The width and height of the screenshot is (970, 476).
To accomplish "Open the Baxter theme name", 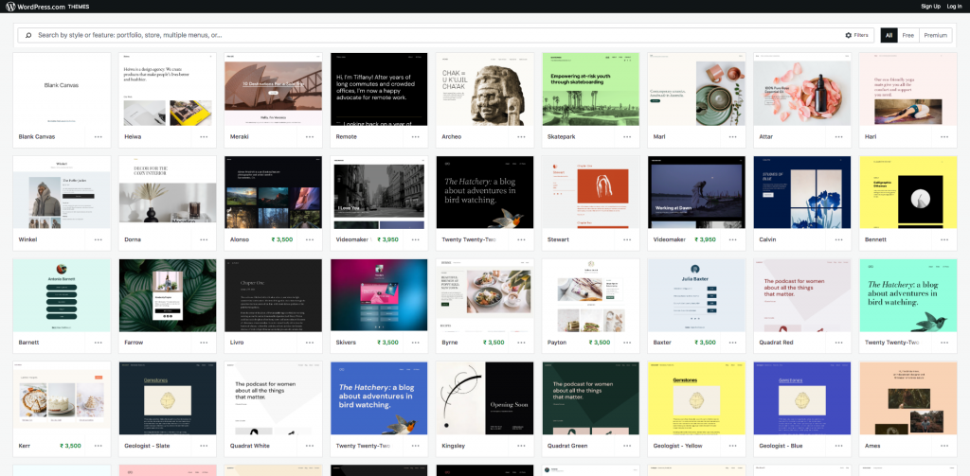I will (662, 343).
